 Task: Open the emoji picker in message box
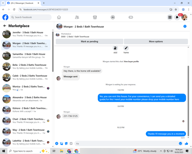180,144
